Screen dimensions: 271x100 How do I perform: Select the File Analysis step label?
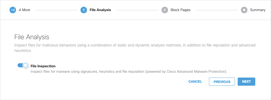tap(100, 10)
